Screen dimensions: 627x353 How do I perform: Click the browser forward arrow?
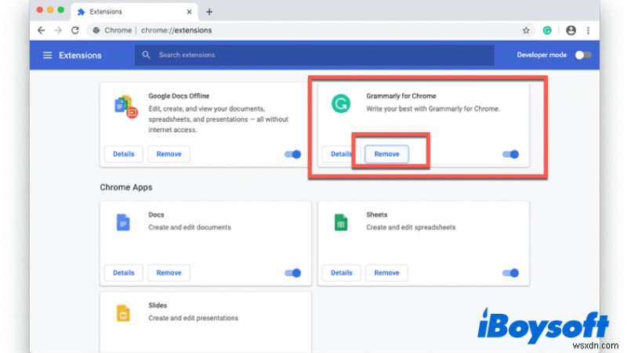point(57,31)
